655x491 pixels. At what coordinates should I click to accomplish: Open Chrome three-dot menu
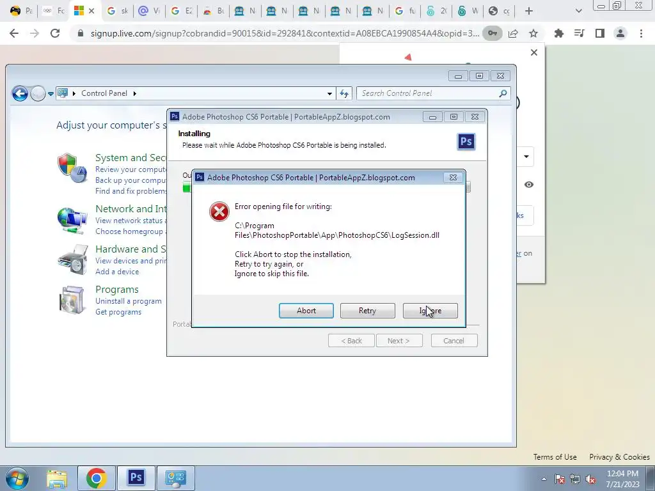tap(641, 33)
